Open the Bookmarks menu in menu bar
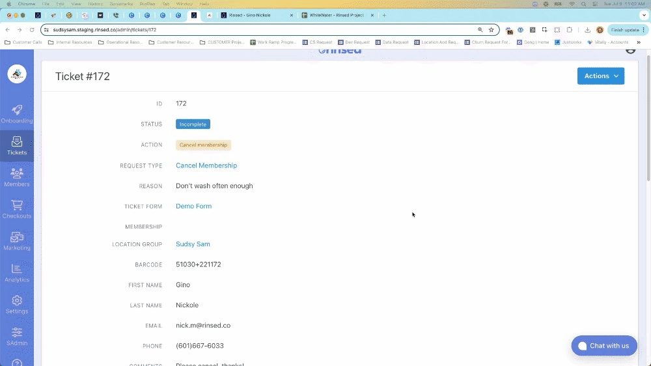This screenshot has width=651, height=366. [x=121, y=4]
